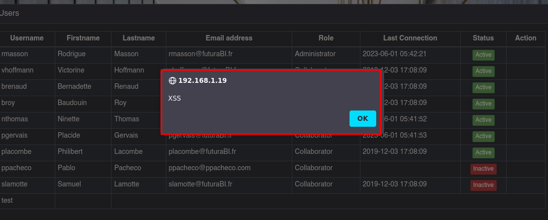Viewport: 548px width, 220px height.
Task: Select the rmasson@futuraBI.fr email cell
Action: pyautogui.click(x=229, y=54)
